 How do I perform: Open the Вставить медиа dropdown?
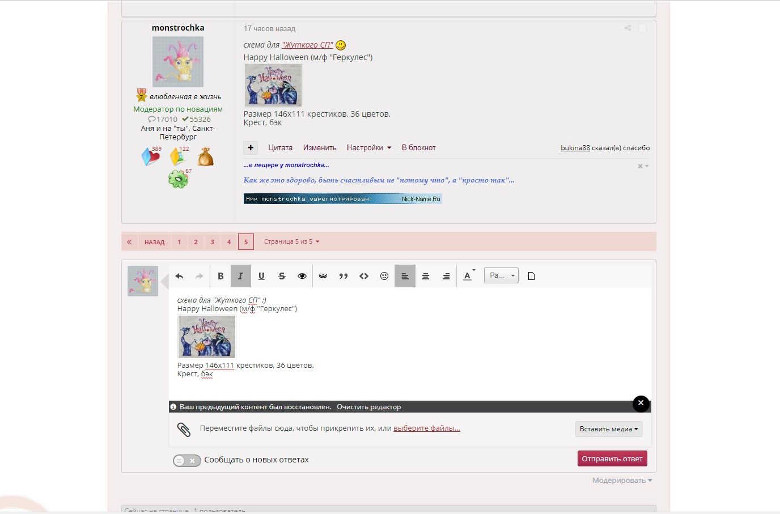pos(609,429)
